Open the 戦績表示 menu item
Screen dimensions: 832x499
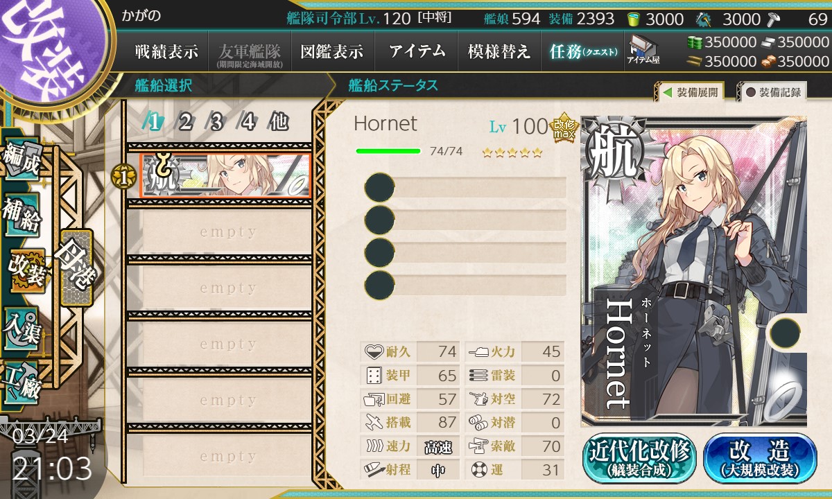click(x=166, y=51)
